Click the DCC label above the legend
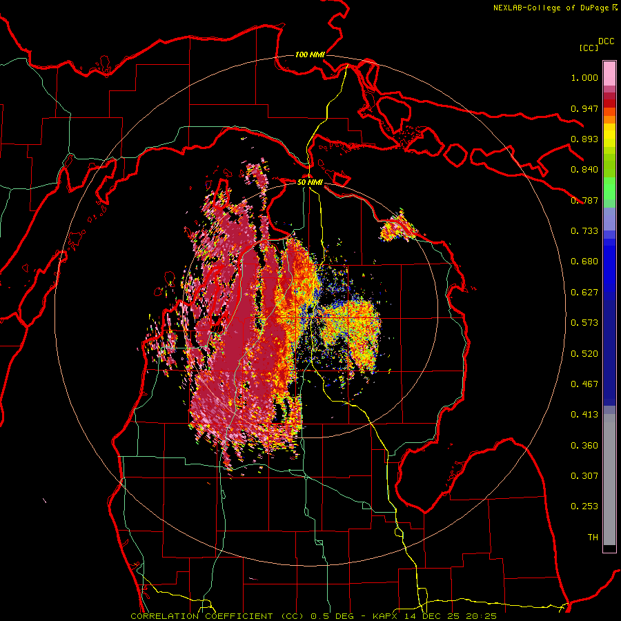 606,41
